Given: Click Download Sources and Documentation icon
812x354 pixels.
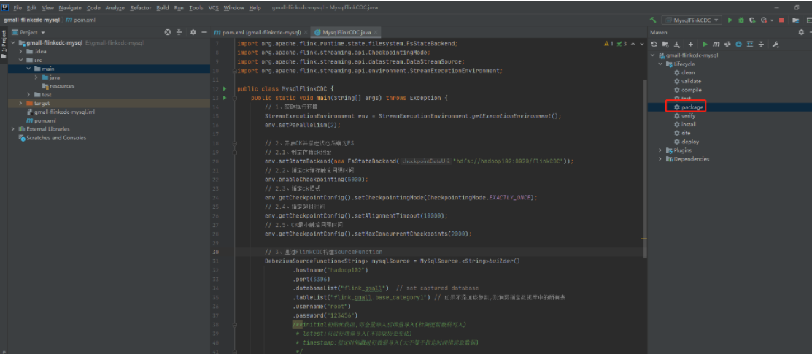Looking at the screenshot, I should (677, 45).
